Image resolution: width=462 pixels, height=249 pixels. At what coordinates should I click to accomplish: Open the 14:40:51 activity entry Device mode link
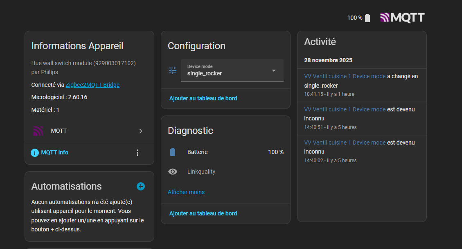[345, 109]
